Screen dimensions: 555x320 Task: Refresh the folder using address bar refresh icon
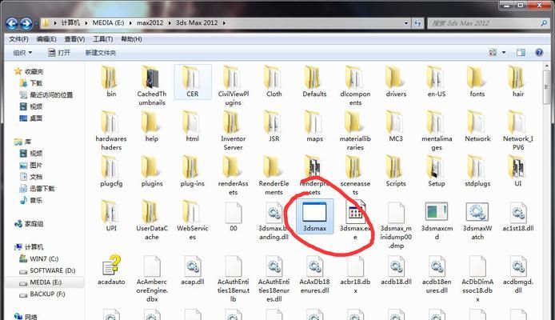417,23
